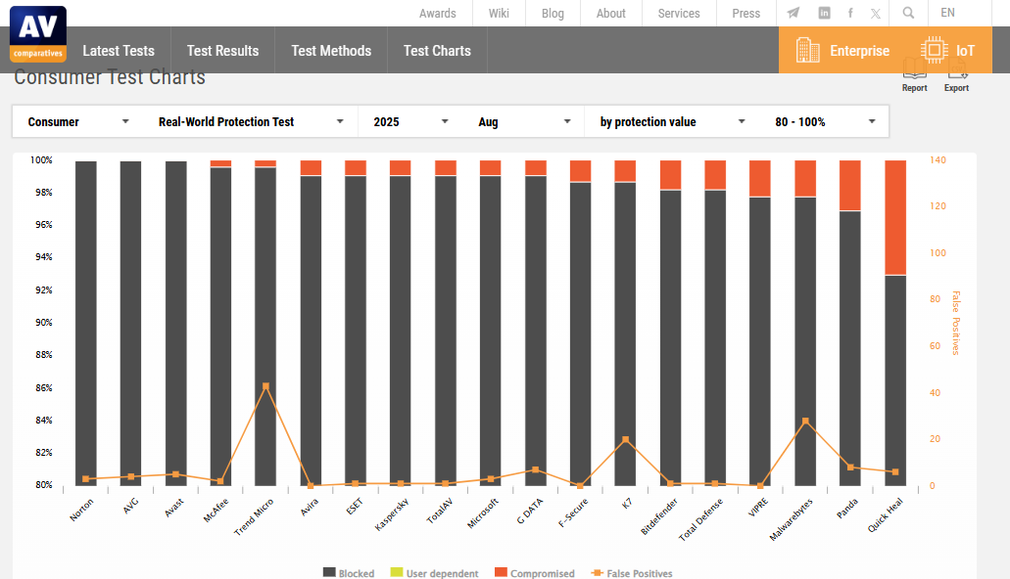Click the ESET axis label
1010x579 pixels.
[x=355, y=507]
